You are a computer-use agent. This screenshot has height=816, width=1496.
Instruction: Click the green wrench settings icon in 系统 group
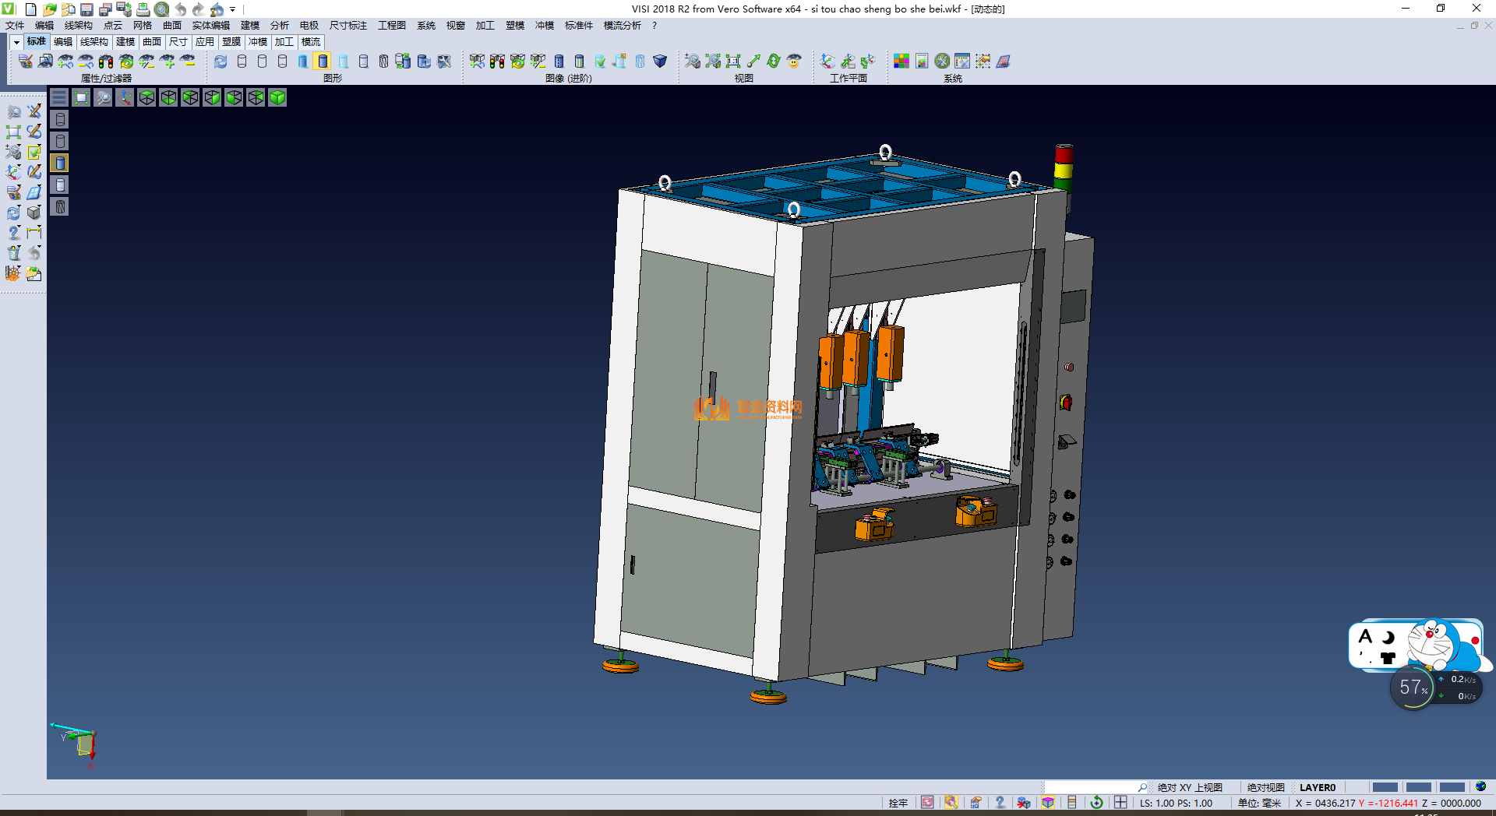[942, 61]
